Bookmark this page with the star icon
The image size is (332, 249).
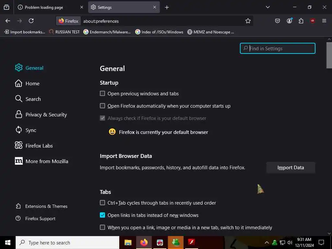tap(248, 21)
